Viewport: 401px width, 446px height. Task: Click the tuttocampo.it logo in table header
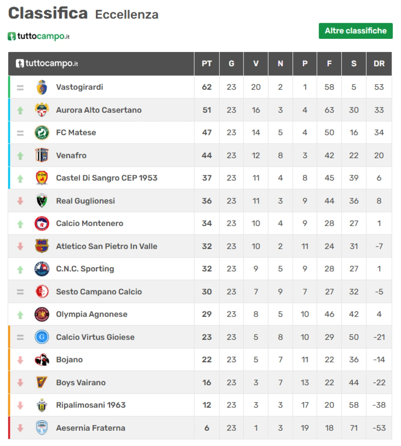47,64
